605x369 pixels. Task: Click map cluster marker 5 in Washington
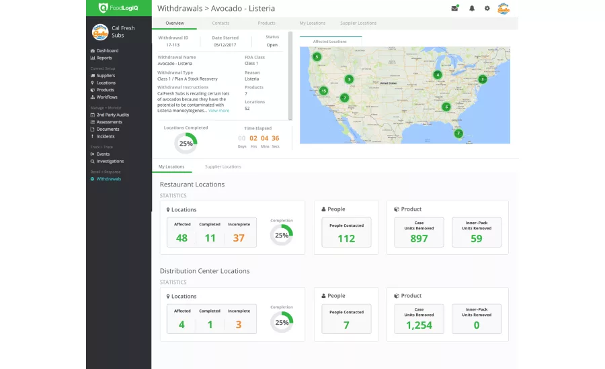pos(317,57)
